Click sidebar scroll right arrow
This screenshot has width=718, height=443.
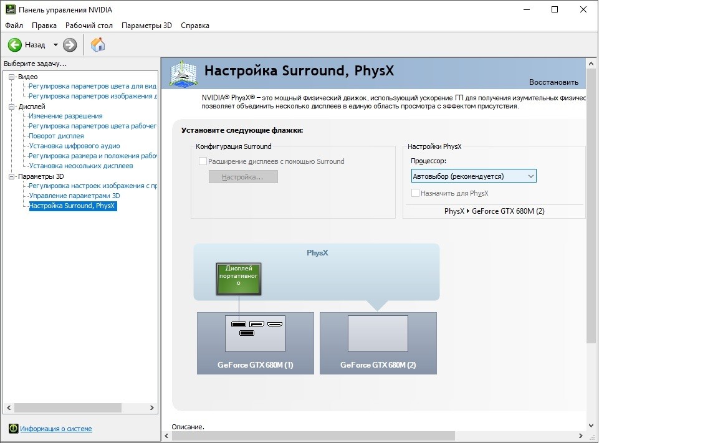[152, 407]
